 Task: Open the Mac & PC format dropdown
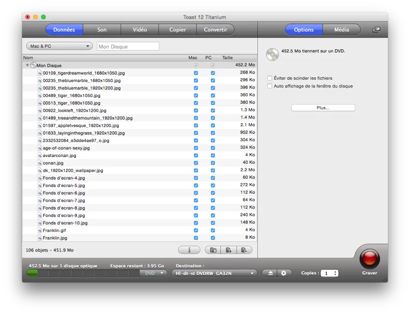pyautogui.click(x=59, y=46)
